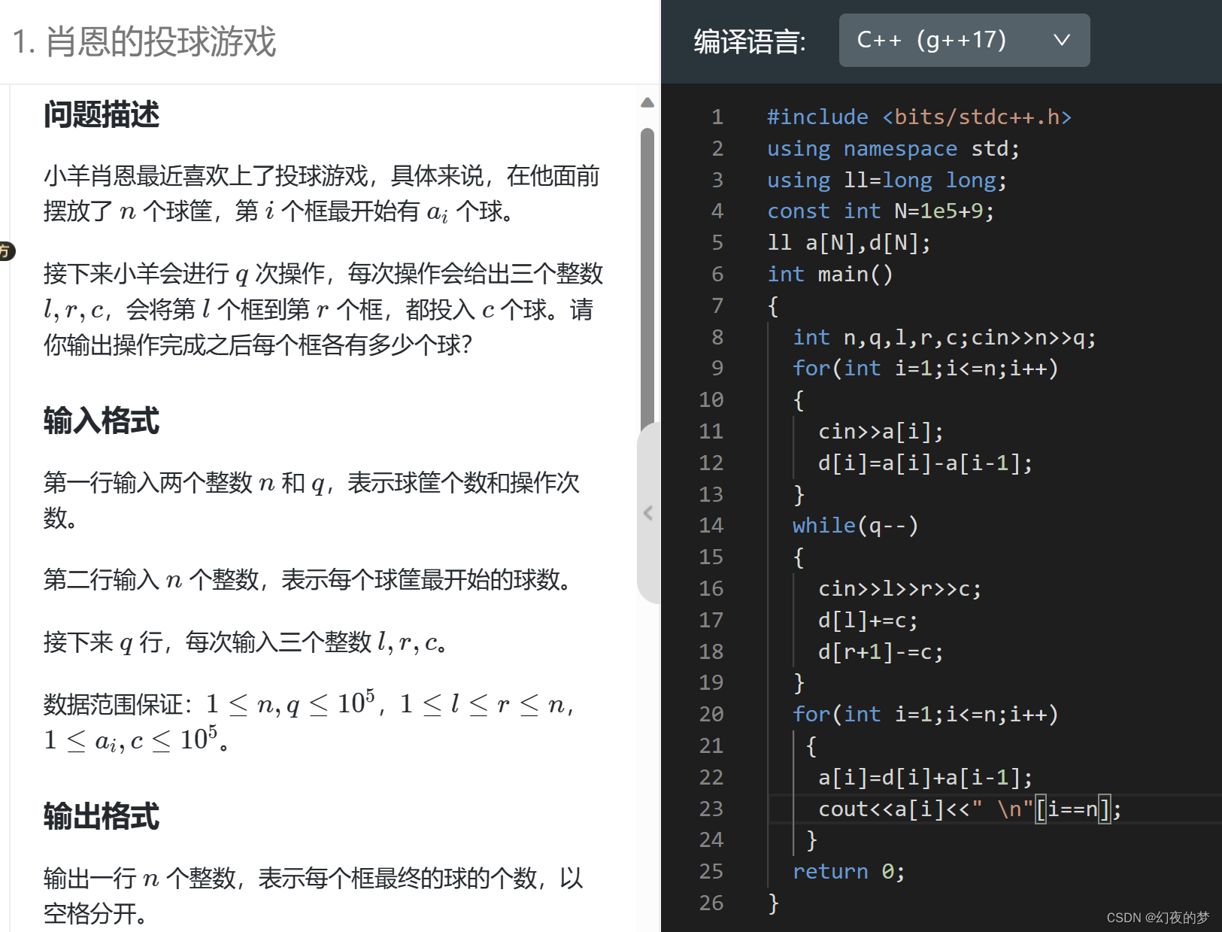This screenshot has width=1222, height=932.
Task: Click code line 5 ll a[N],d[N]
Action: point(849,243)
